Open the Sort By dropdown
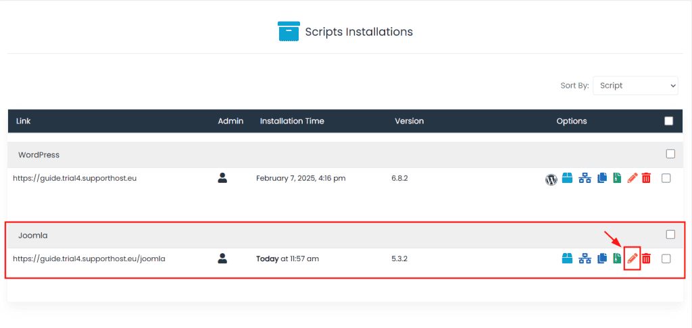This screenshot has width=692, height=328. pos(635,86)
